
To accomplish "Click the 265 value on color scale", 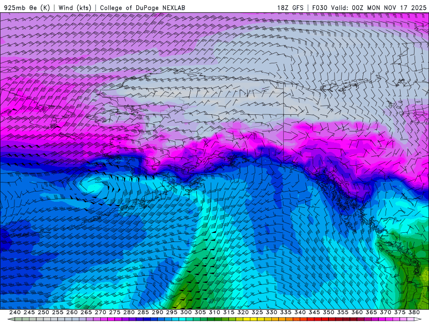I will (86, 312).
